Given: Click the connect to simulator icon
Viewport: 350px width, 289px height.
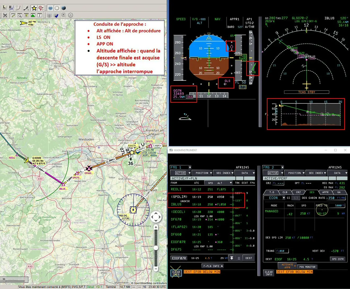Looking at the screenshot, I should (x=64, y=15).
